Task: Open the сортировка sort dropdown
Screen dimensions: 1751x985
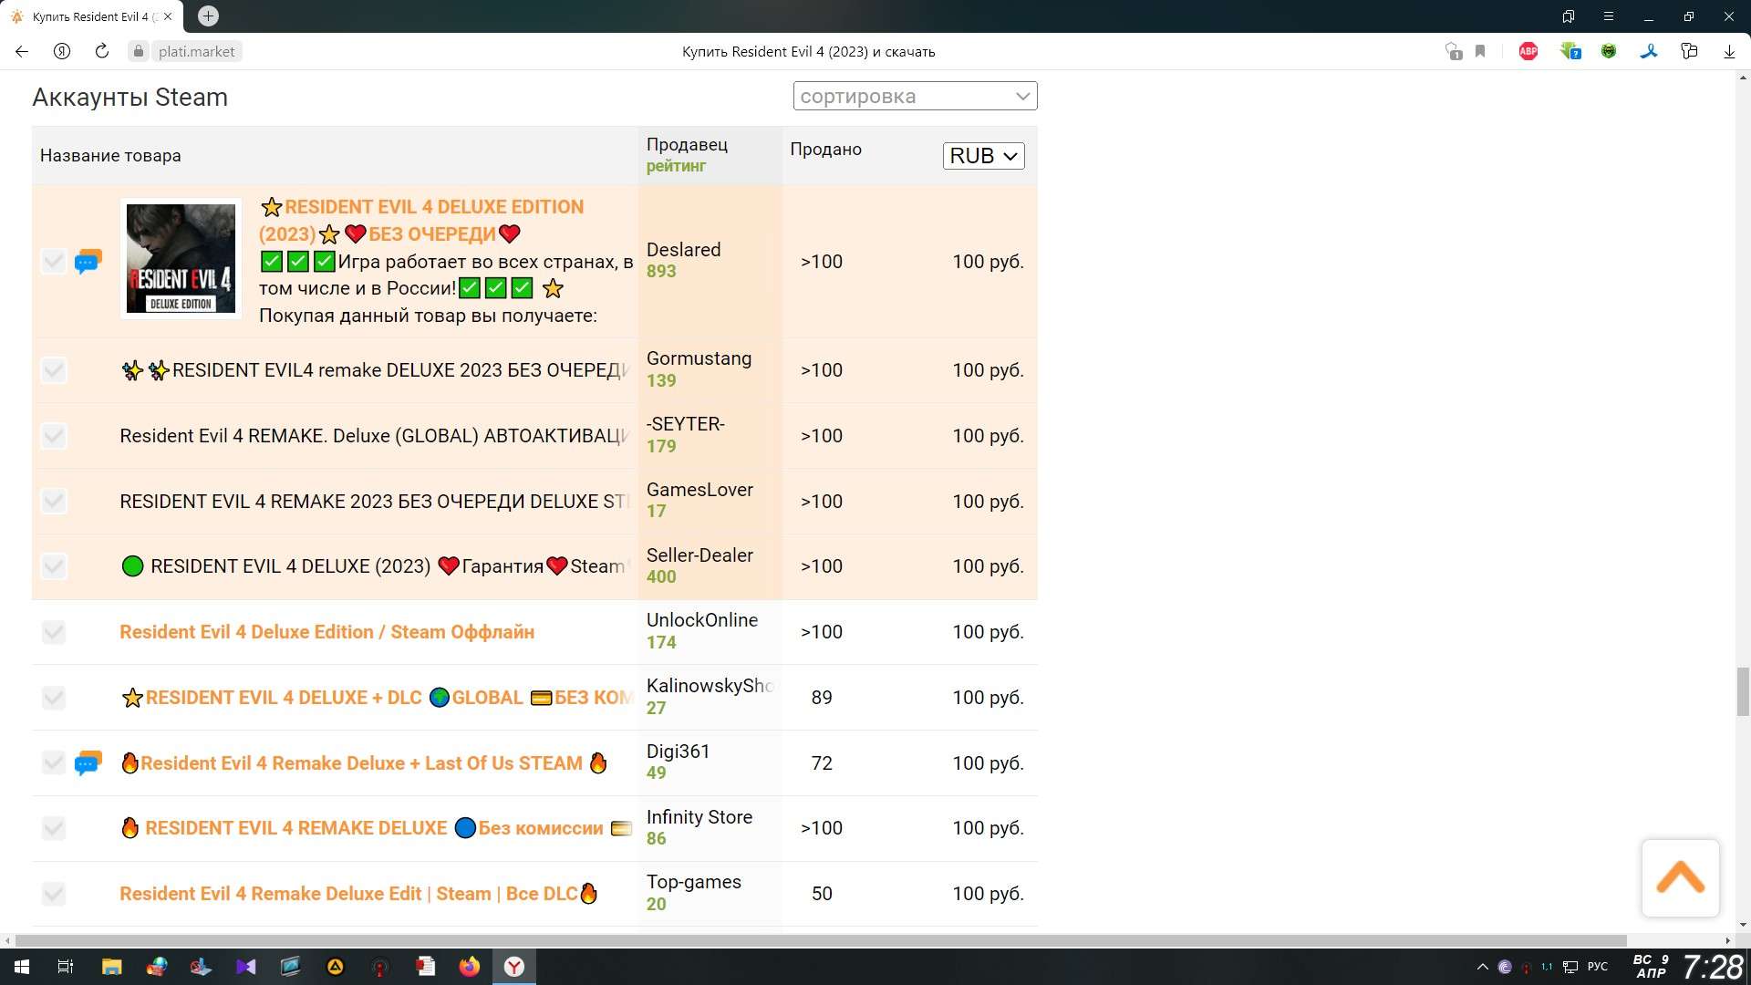Action: pyautogui.click(x=915, y=96)
